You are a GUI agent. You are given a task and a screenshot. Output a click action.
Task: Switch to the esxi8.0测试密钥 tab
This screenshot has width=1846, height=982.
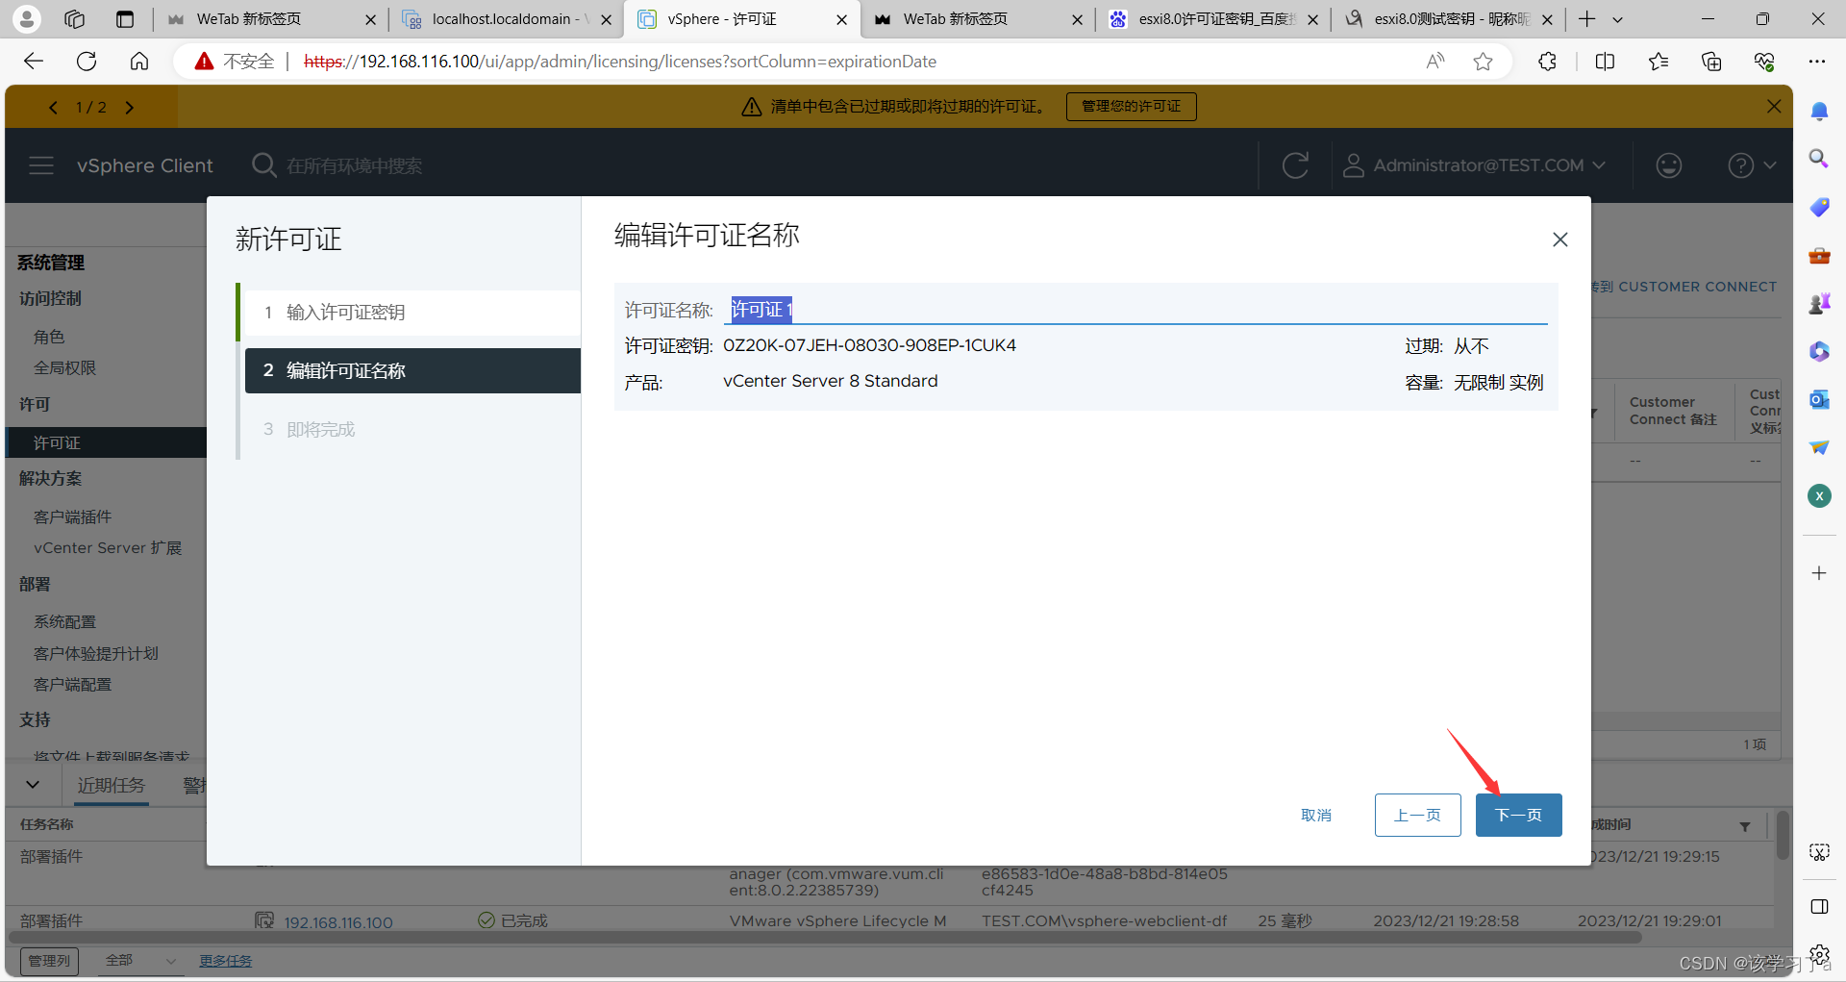1448,19
